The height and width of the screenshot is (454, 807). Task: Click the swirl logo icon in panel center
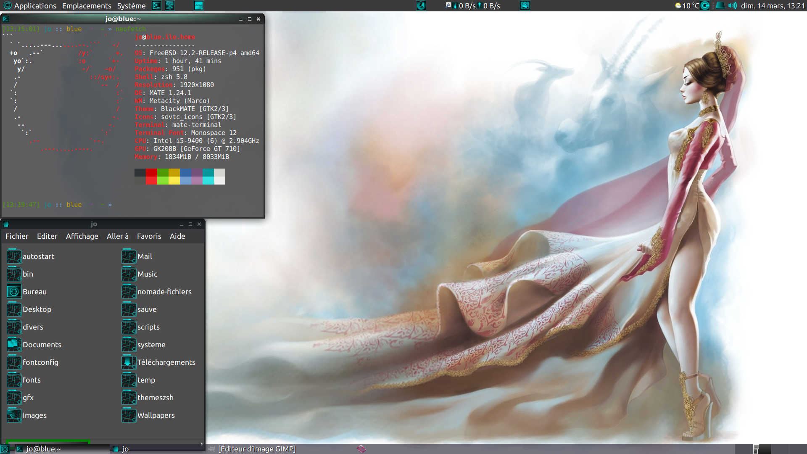tap(421, 5)
